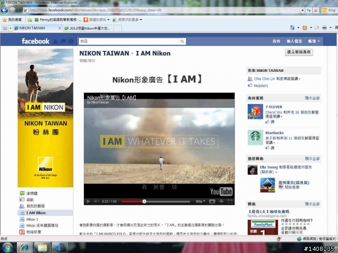The height and width of the screenshot is (253, 338).
Task: Click the Facebook messages icon
Action: click(x=63, y=41)
